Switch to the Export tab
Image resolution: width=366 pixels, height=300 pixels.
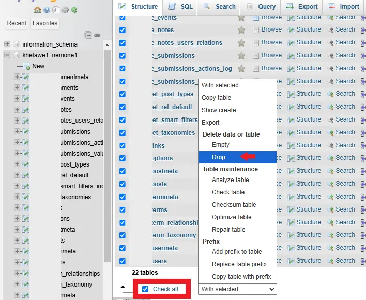coord(302,7)
